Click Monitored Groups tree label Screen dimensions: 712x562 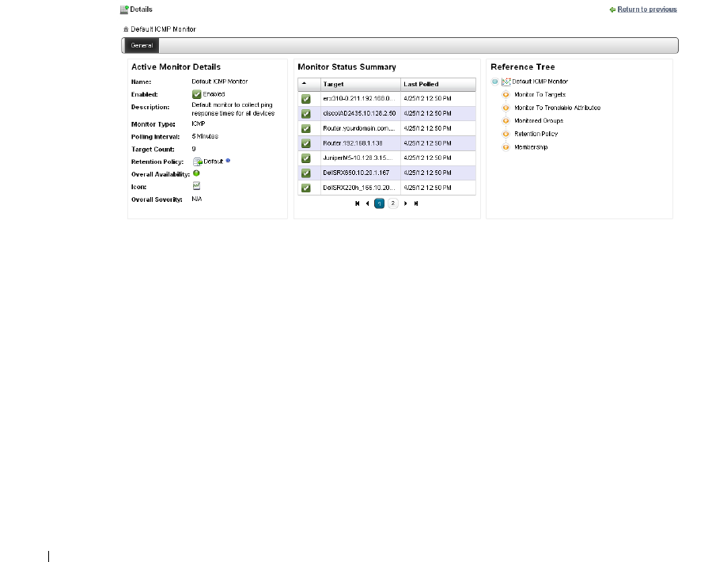(539, 121)
